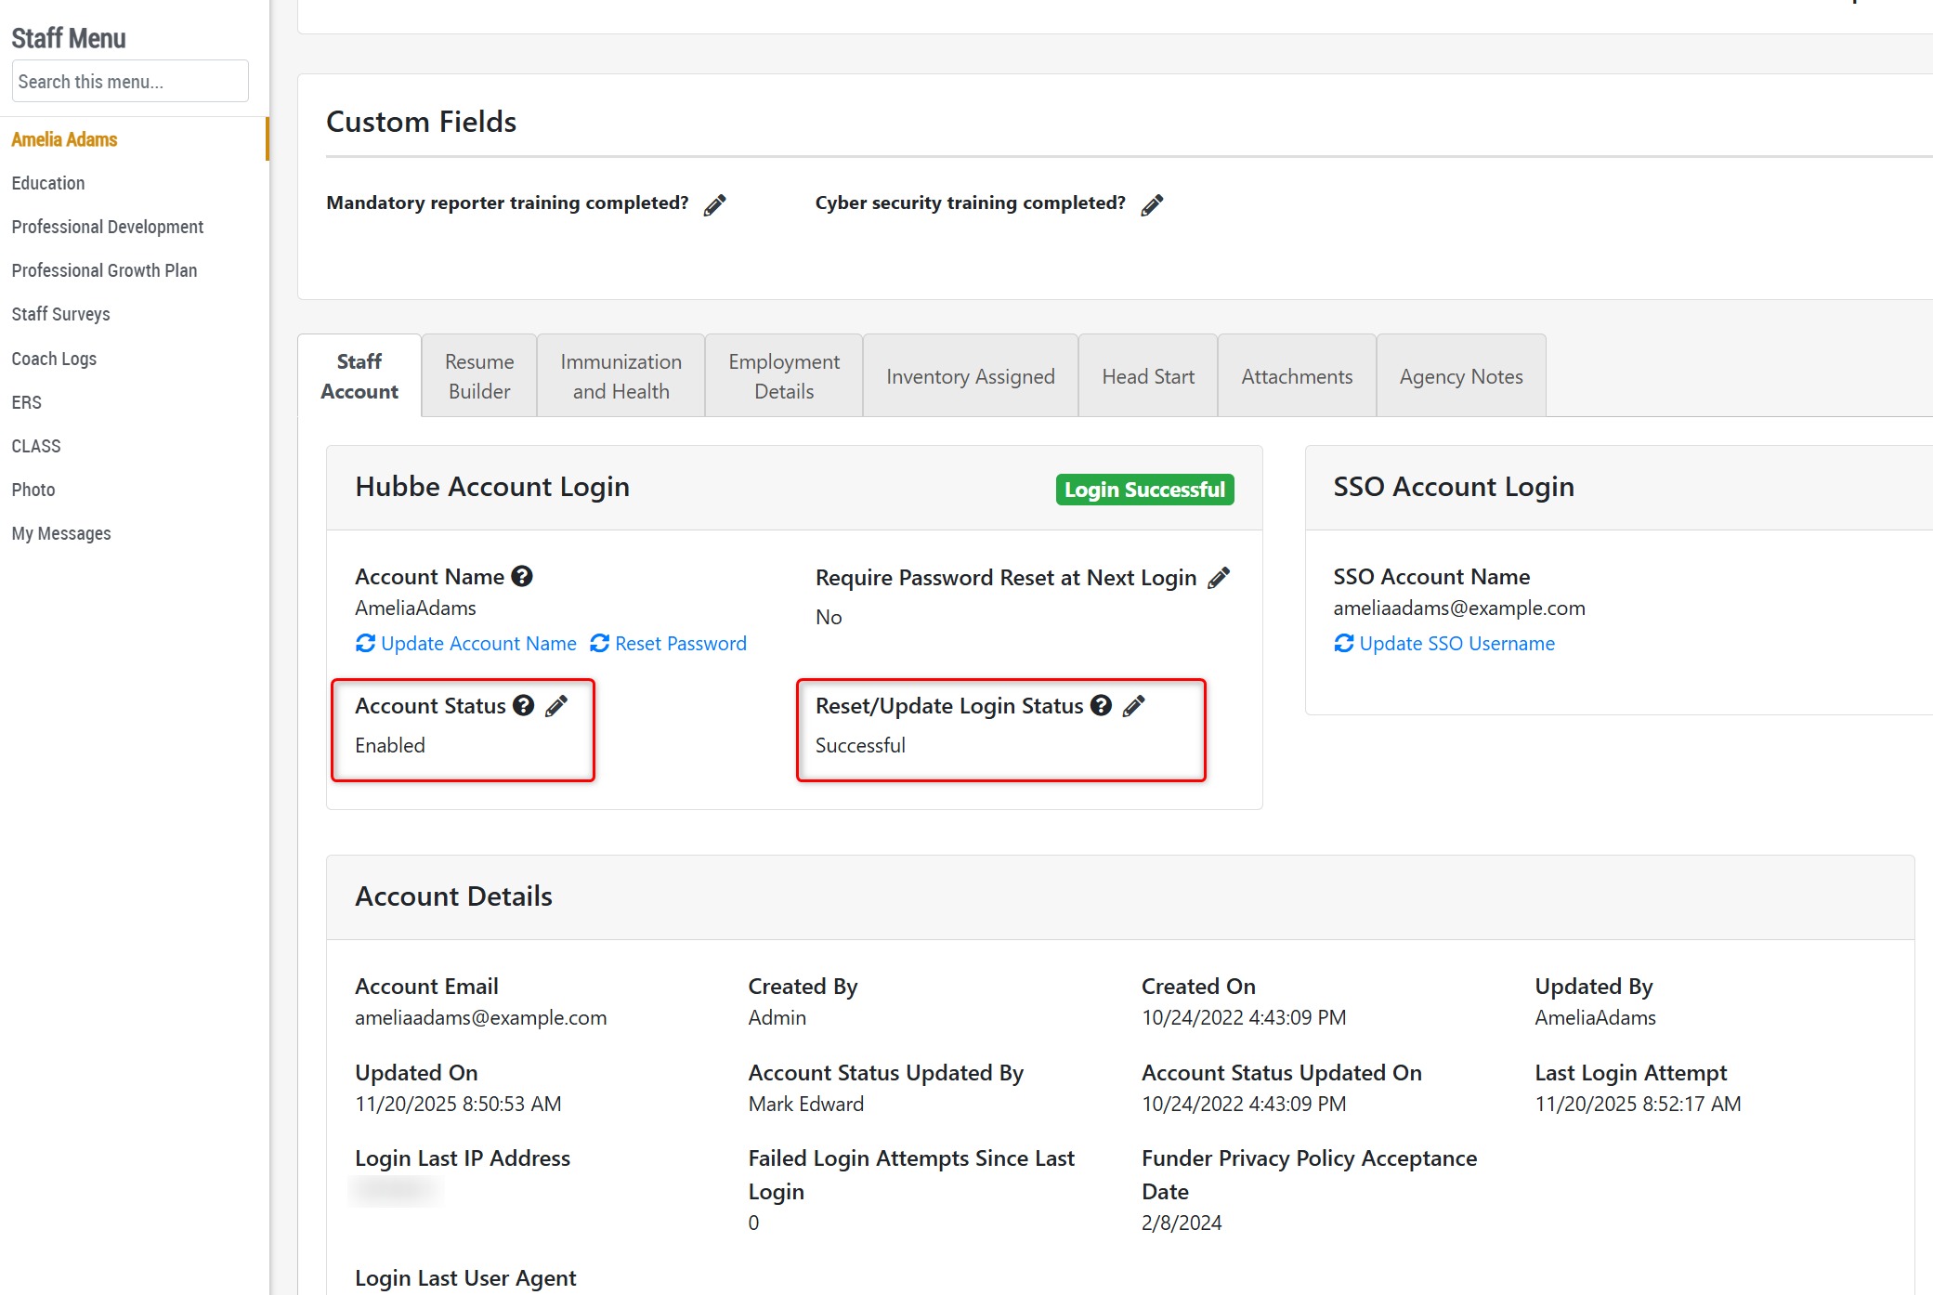Edit the Account Status pencil icon

click(556, 706)
